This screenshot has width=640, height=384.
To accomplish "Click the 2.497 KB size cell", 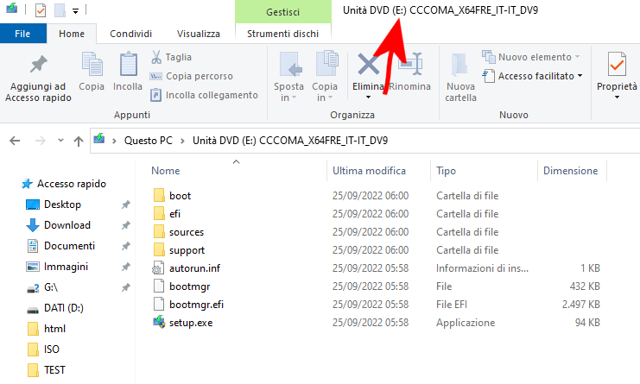I will pos(580,305).
